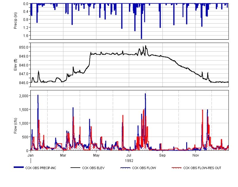This screenshot has width=238, height=187.
Task: Click the Elev (ft) axis title
Action: coord(15,65)
